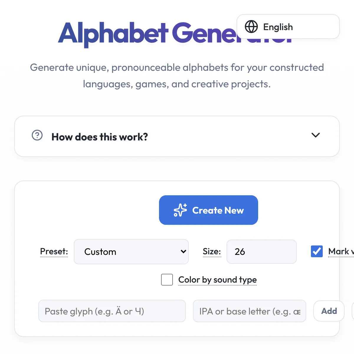Screen dimensions: 354x354
Task: Focus the Size number field
Action: tap(261, 252)
